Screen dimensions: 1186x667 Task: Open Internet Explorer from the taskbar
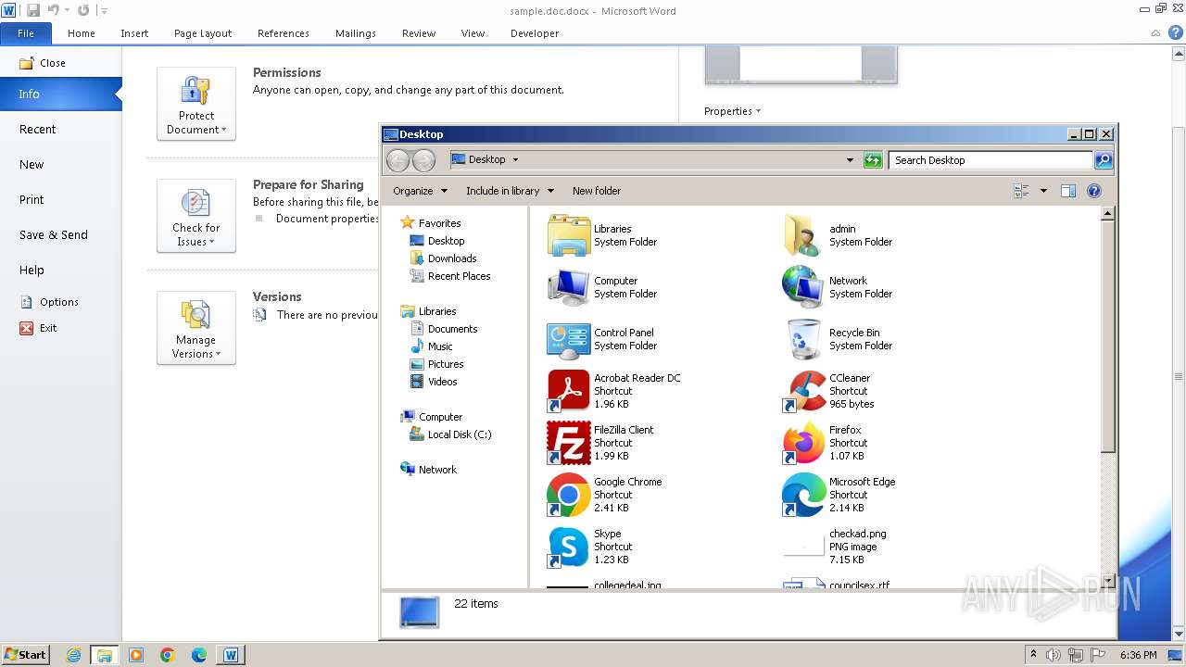73,655
